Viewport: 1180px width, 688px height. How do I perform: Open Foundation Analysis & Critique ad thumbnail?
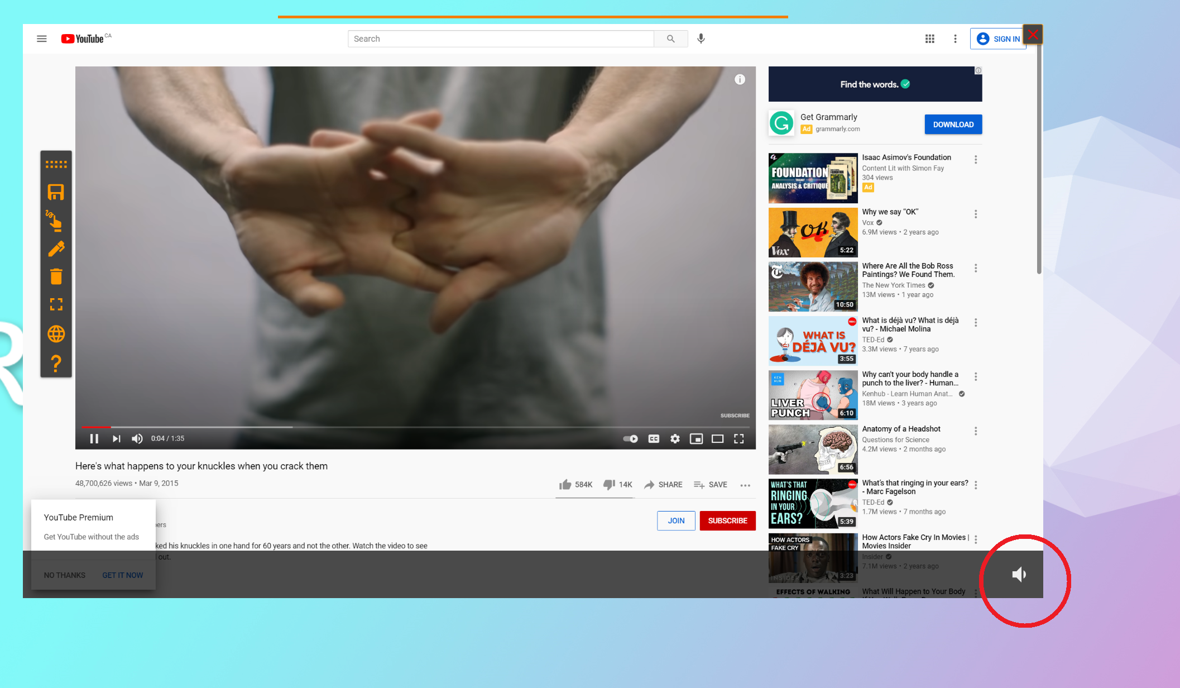point(813,178)
